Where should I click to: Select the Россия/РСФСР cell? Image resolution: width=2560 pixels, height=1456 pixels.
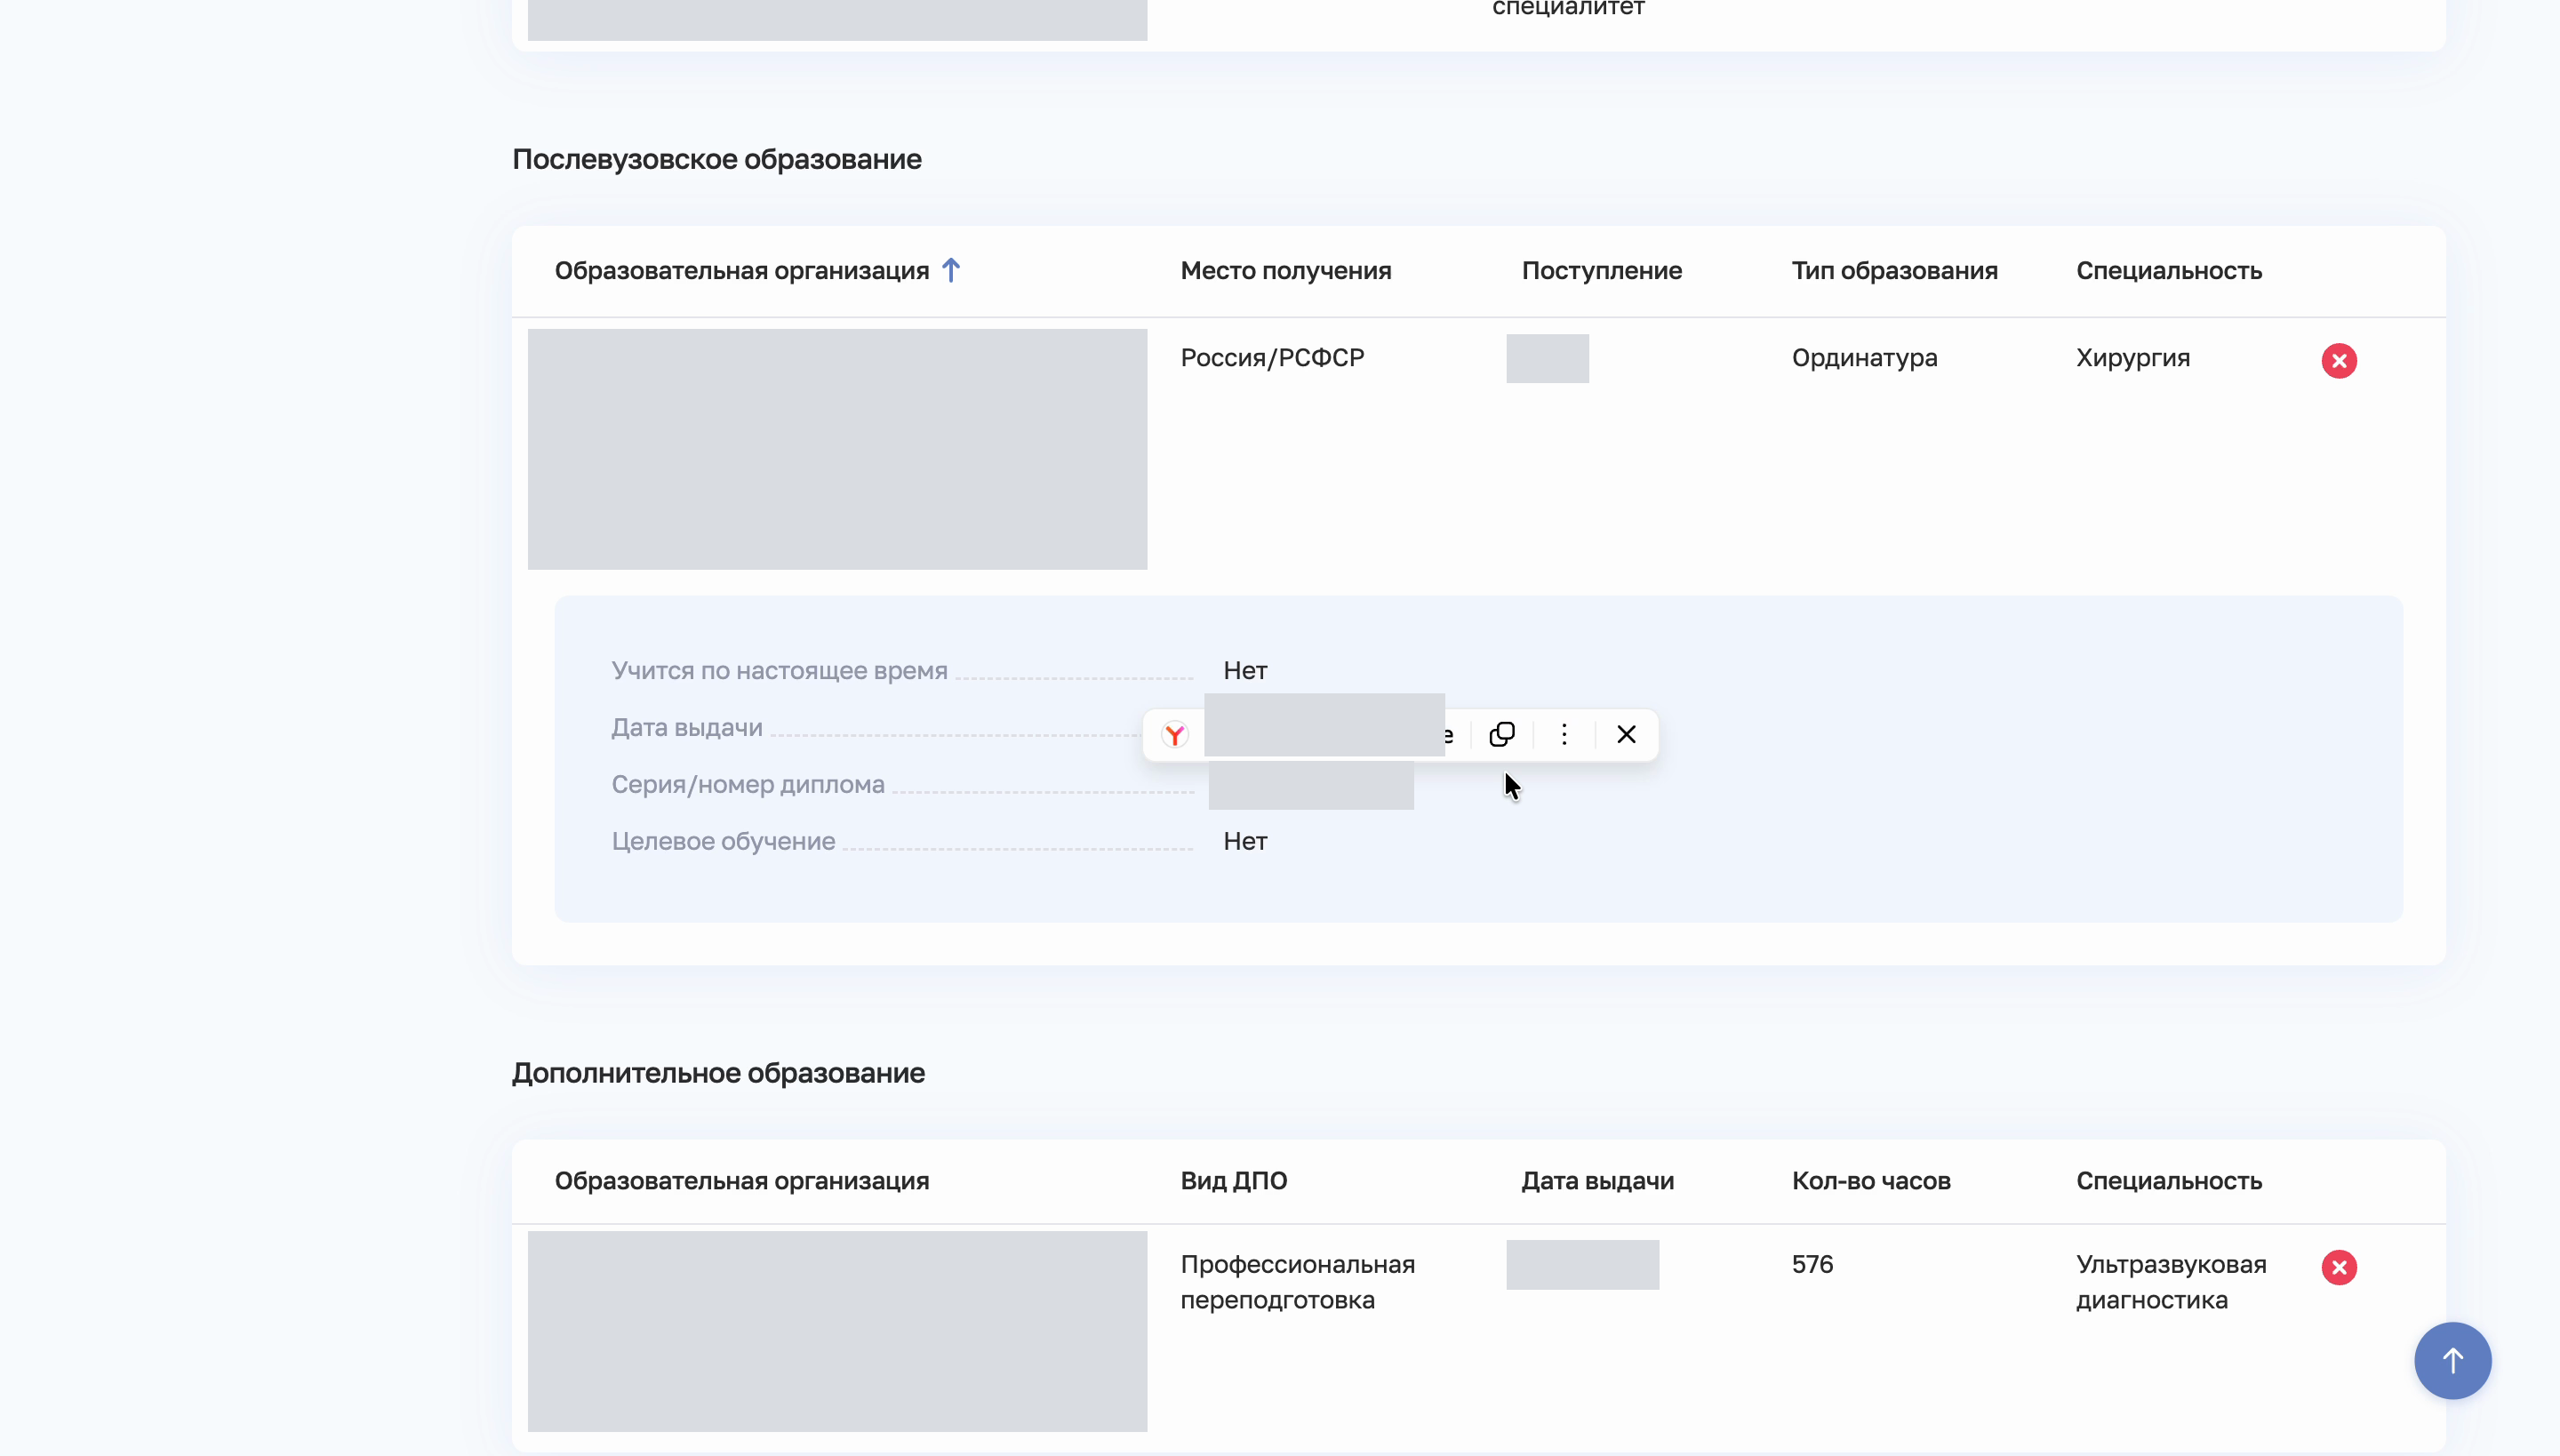(1272, 358)
